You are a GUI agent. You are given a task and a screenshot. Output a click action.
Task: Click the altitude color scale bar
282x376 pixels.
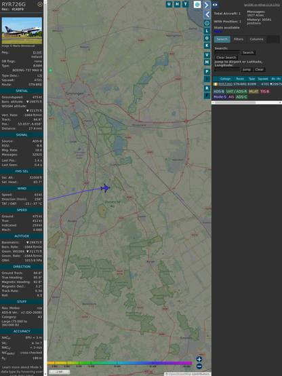pyautogui.click(x=119, y=363)
